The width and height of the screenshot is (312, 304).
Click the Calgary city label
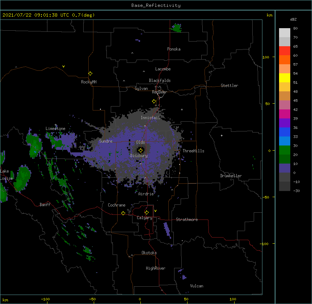144,218
